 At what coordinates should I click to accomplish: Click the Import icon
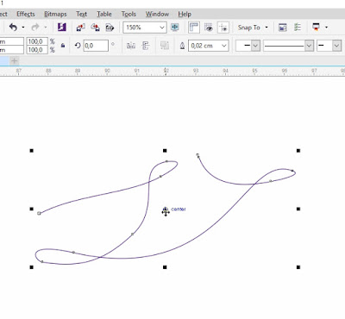(80, 28)
